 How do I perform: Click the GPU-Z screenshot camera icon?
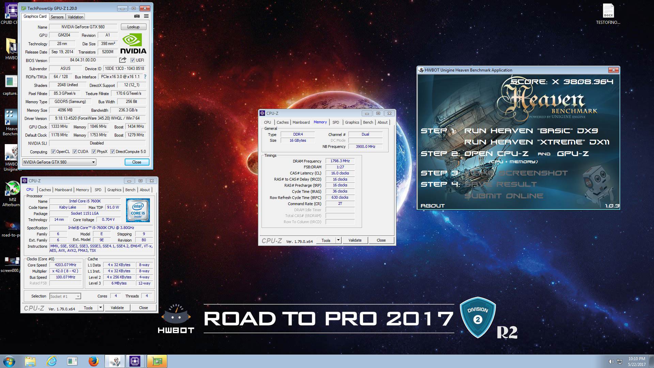coord(137,16)
